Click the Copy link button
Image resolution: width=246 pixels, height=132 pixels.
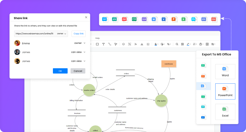(79, 34)
